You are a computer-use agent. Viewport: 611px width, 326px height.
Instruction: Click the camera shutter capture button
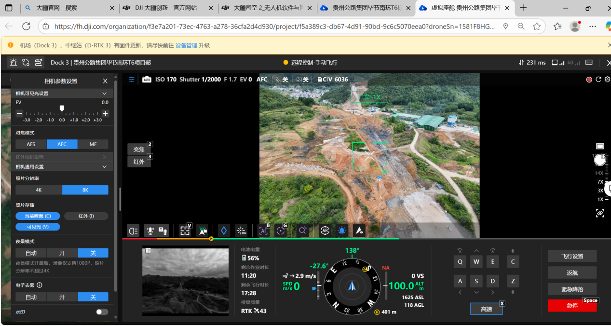click(x=600, y=160)
